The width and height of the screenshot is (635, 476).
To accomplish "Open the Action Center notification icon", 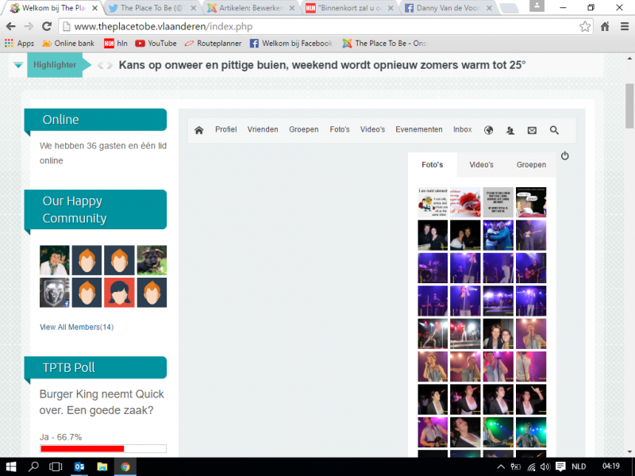I will tap(560, 466).
